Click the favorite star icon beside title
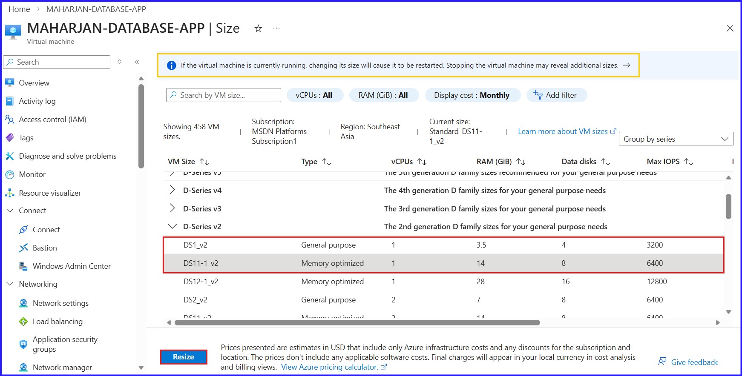Image resolution: width=742 pixels, height=376 pixels. coord(258,28)
